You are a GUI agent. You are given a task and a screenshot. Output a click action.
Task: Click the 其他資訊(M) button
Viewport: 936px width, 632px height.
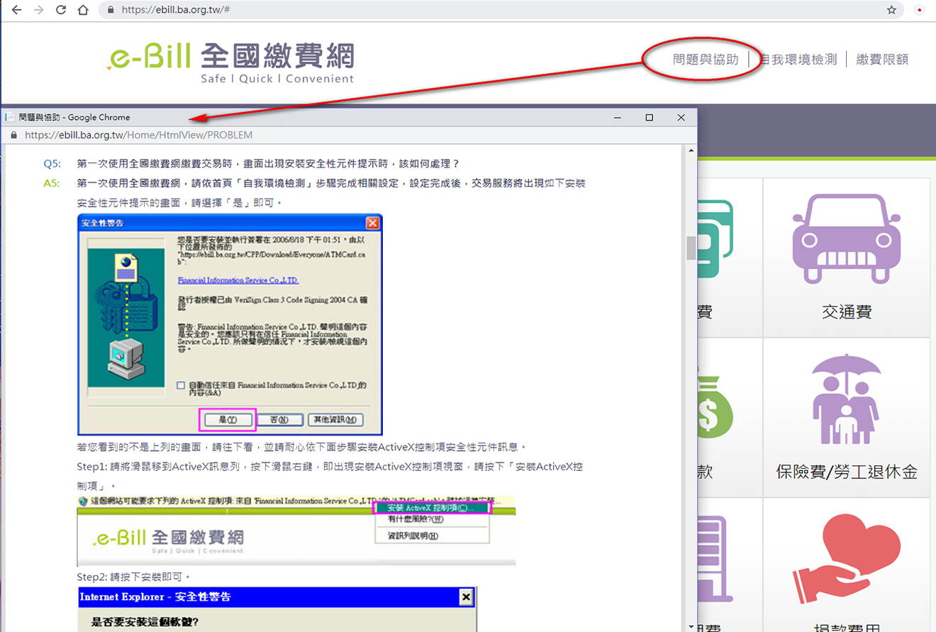click(x=335, y=419)
